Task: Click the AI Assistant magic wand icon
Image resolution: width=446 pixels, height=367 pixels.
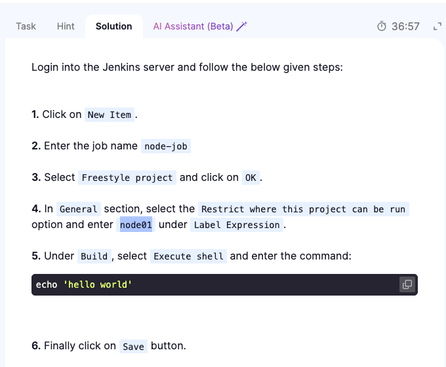Action: (242, 26)
